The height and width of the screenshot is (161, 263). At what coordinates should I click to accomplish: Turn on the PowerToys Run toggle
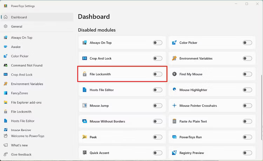tap(247, 137)
